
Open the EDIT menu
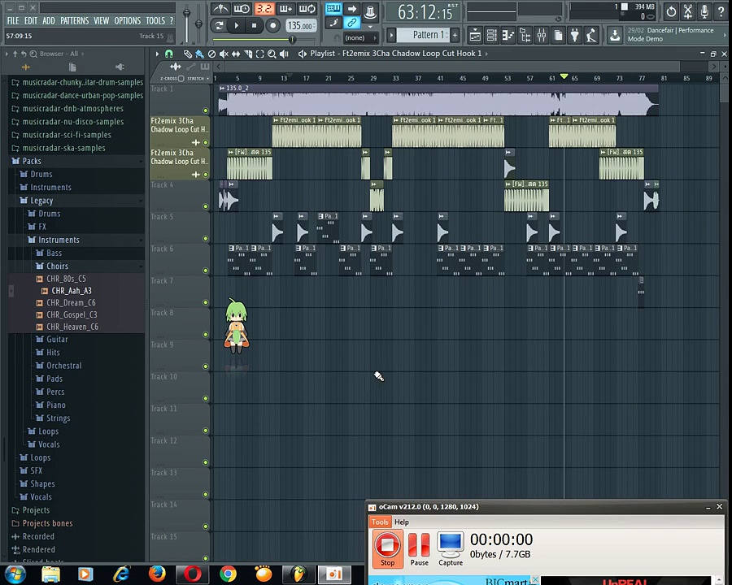point(31,20)
